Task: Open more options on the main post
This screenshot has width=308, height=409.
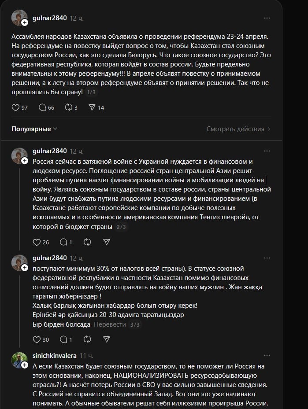Action: [267, 18]
